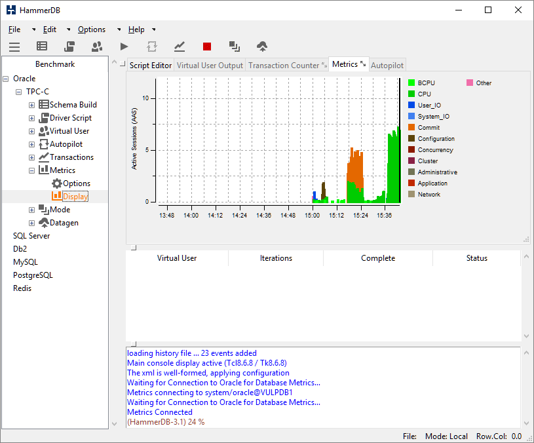Image resolution: width=534 pixels, height=443 pixels.
Task: Click 'Metrics Connected' console line
Action: pos(160,412)
